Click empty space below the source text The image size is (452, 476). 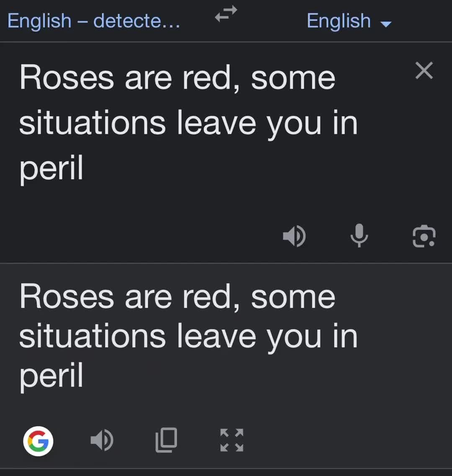137,219
